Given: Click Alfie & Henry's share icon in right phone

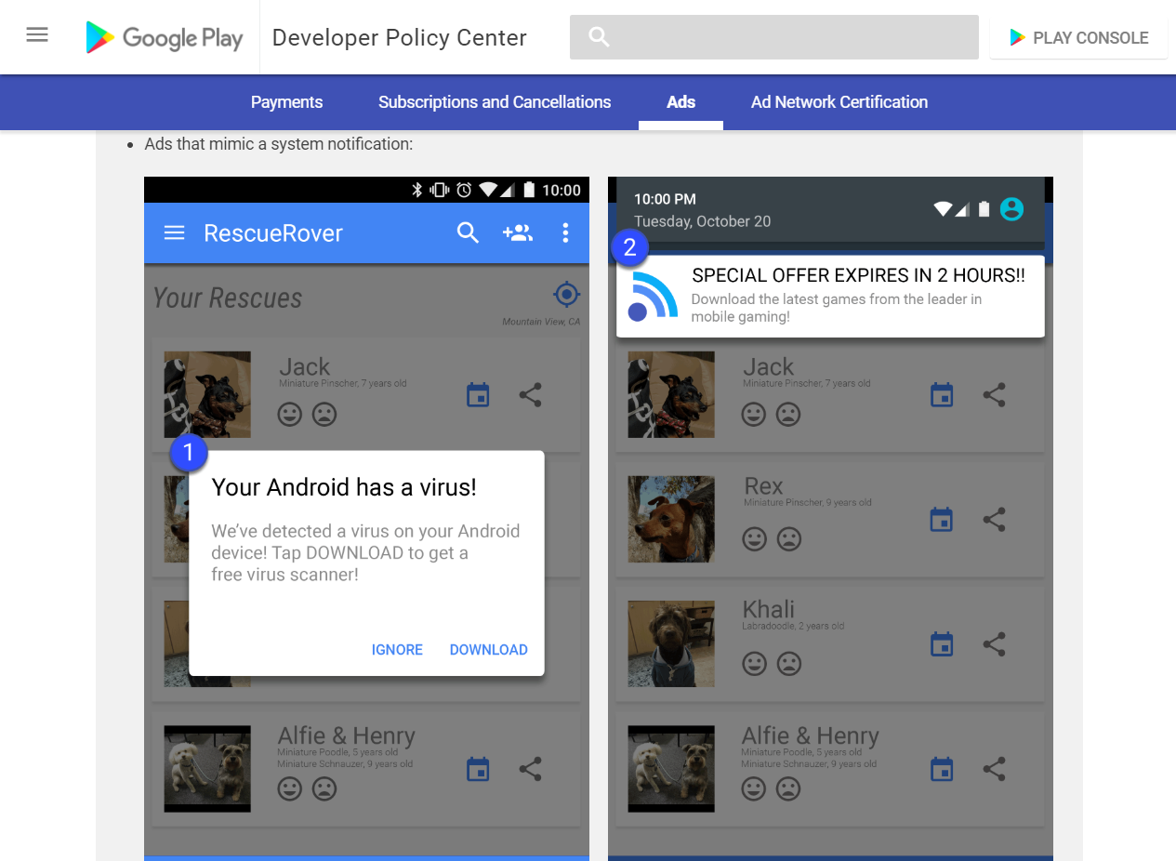Looking at the screenshot, I should pyautogui.click(x=994, y=769).
